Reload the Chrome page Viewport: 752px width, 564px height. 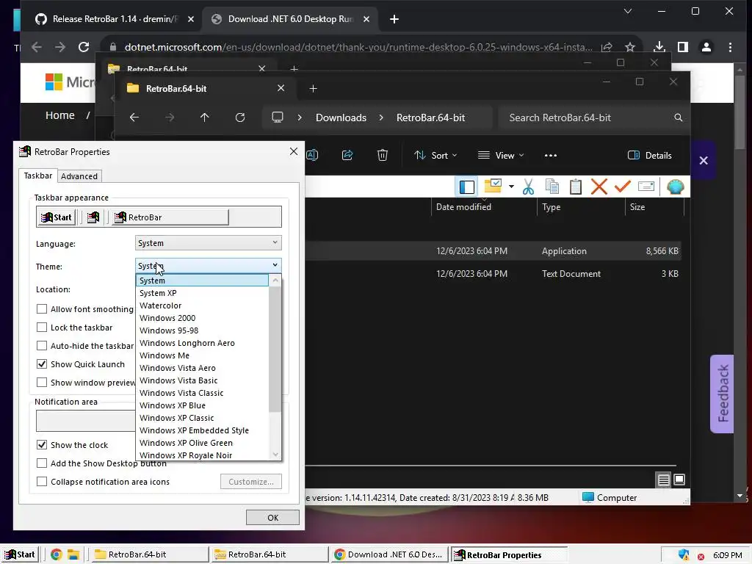tap(84, 47)
